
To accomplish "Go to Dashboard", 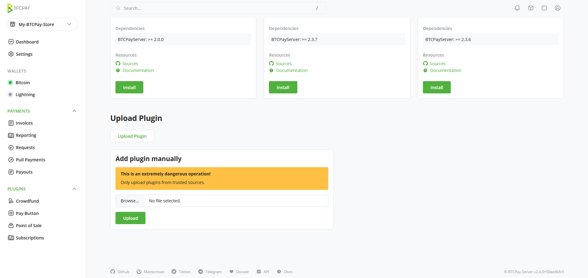I will tap(27, 42).
